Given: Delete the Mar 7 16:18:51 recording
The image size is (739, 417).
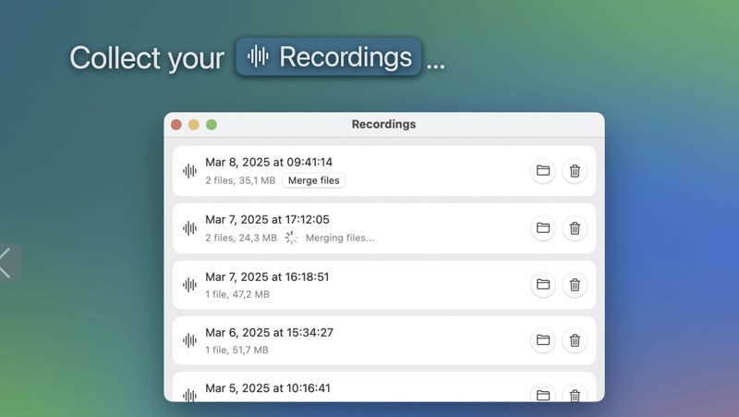Looking at the screenshot, I should (575, 285).
